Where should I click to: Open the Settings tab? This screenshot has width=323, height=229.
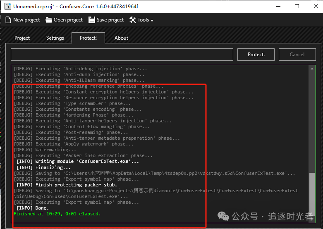click(x=55, y=38)
